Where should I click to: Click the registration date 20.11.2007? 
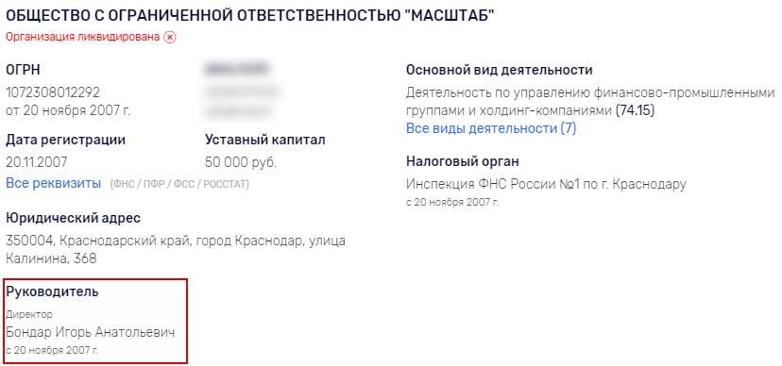pos(37,162)
